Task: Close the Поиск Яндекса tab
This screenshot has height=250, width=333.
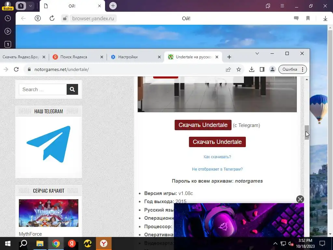Action: click(102, 57)
